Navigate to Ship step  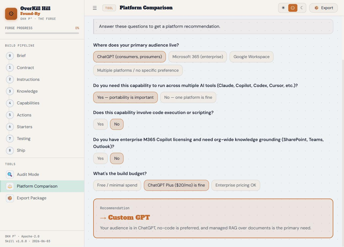click(42, 150)
